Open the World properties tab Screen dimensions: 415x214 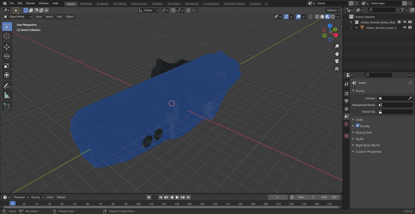pos(346,124)
